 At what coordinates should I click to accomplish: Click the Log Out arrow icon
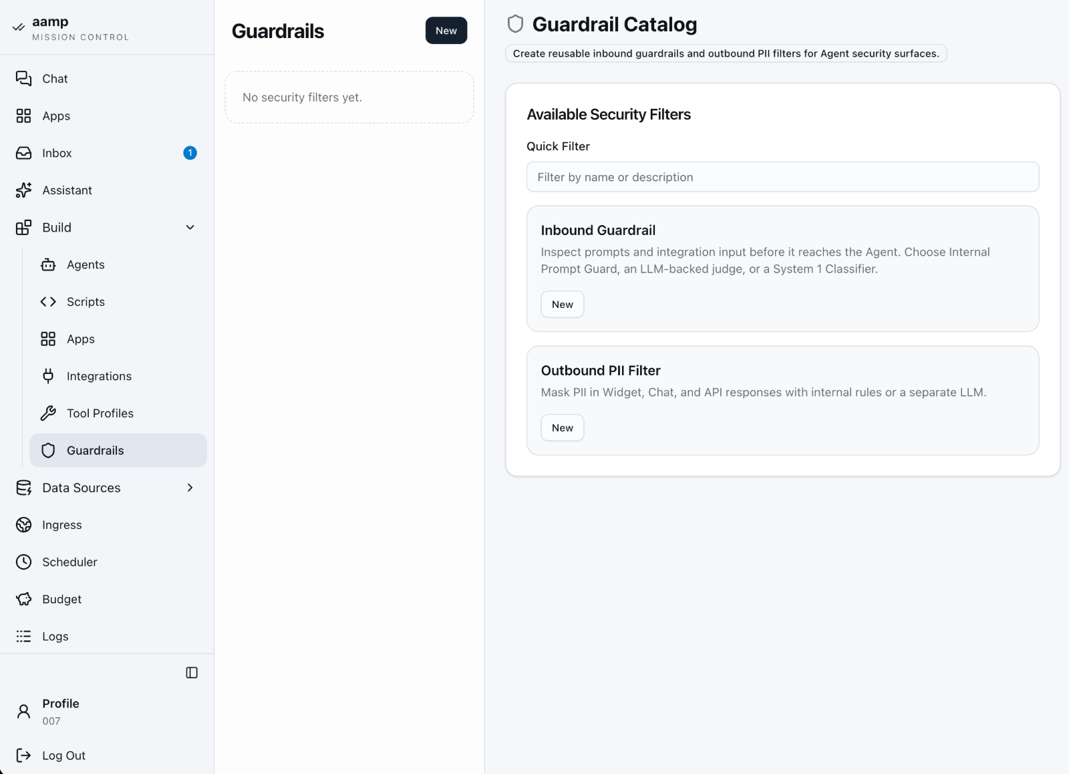pos(23,755)
